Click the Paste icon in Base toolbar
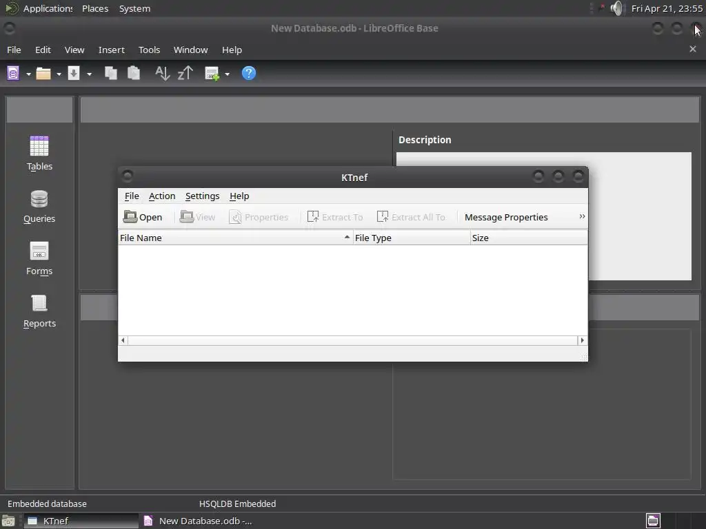The height and width of the screenshot is (529, 706). (134, 73)
